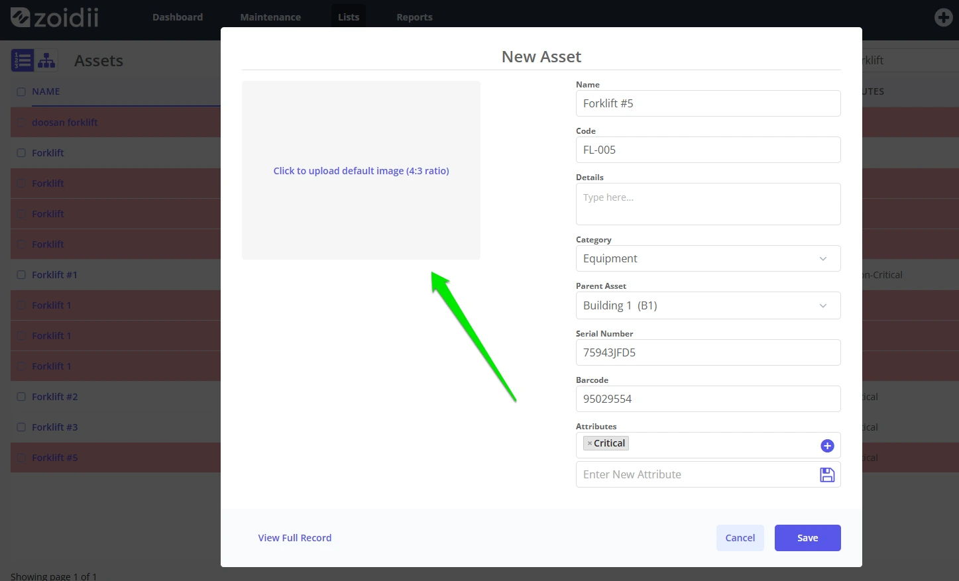The height and width of the screenshot is (581, 959).
Task: Remove the Critical attribute tag
Action: pos(590,443)
